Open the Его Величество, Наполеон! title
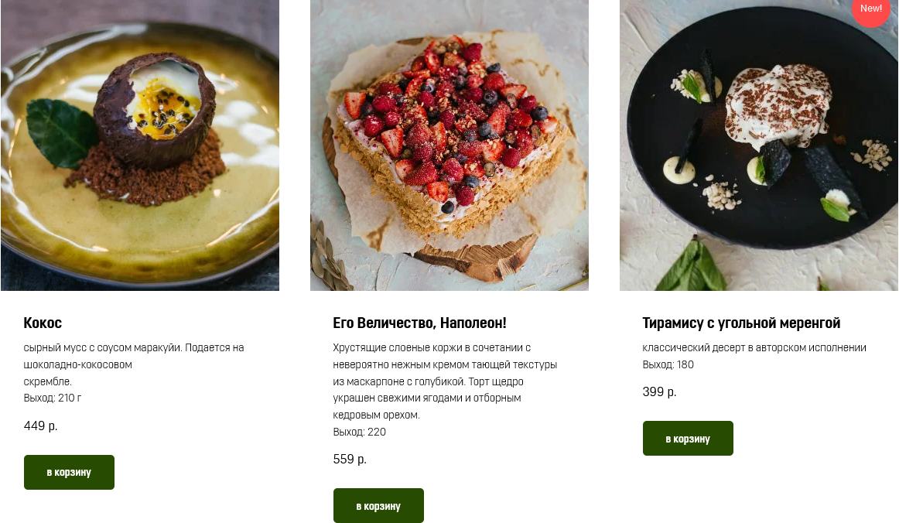Viewport: 899px width, 523px height. coord(419,323)
